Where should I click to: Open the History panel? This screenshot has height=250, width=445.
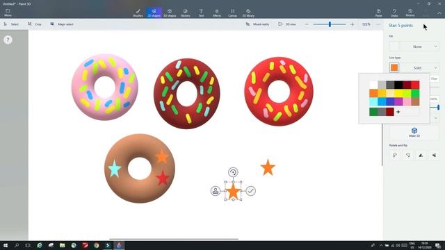[410, 12]
